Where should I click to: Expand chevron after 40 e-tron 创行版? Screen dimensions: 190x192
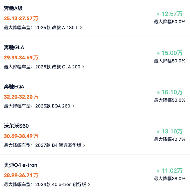click(89, 184)
